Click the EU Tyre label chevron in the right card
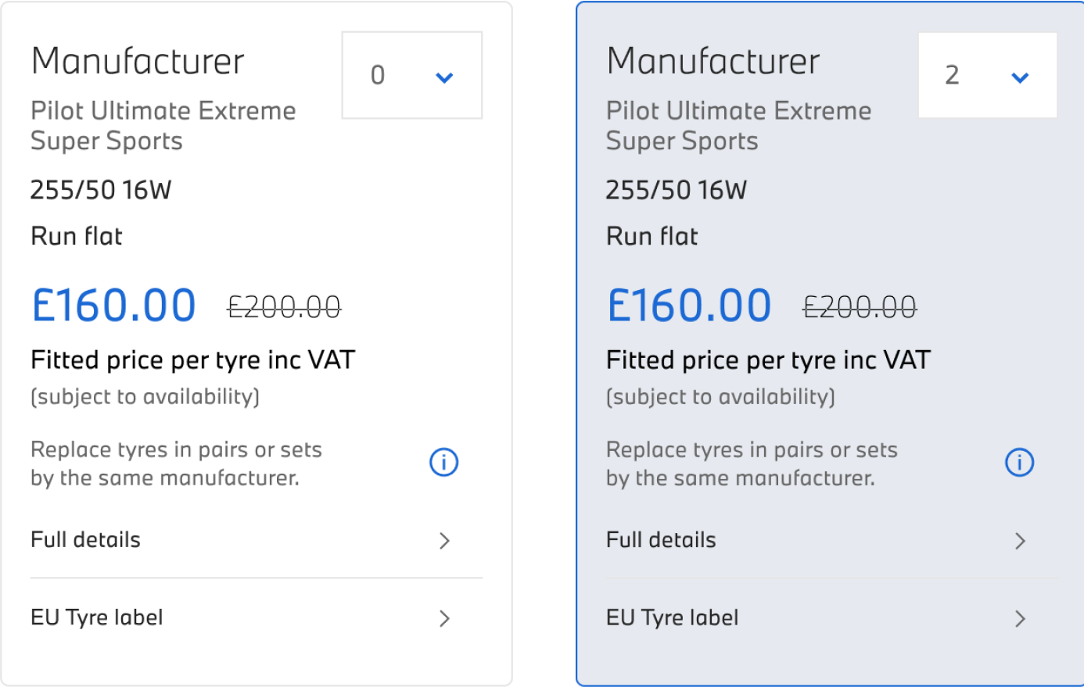This screenshot has width=1084, height=687. point(1020,619)
